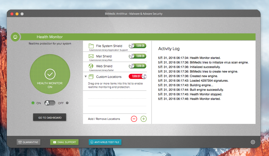This screenshot has width=269, height=156.
Task: Enable the Custom Locations switch
Action: (138, 76)
